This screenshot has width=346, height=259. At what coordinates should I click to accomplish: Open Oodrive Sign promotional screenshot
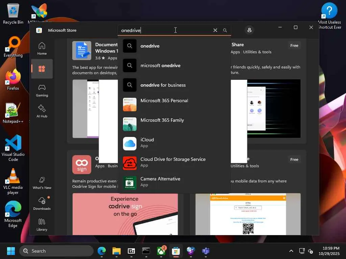[125, 214]
